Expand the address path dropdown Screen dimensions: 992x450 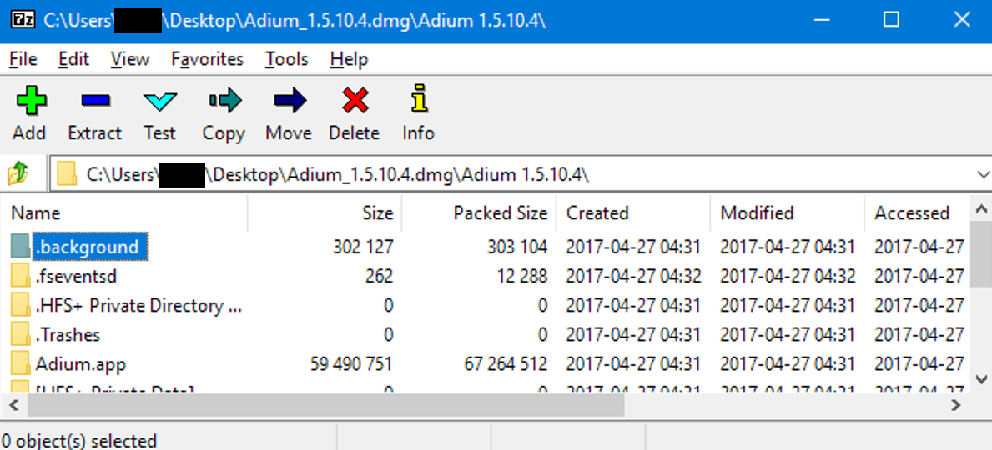tap(982, 174)
